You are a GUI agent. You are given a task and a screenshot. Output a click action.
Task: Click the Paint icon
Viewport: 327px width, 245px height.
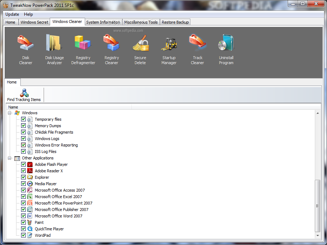30,222
